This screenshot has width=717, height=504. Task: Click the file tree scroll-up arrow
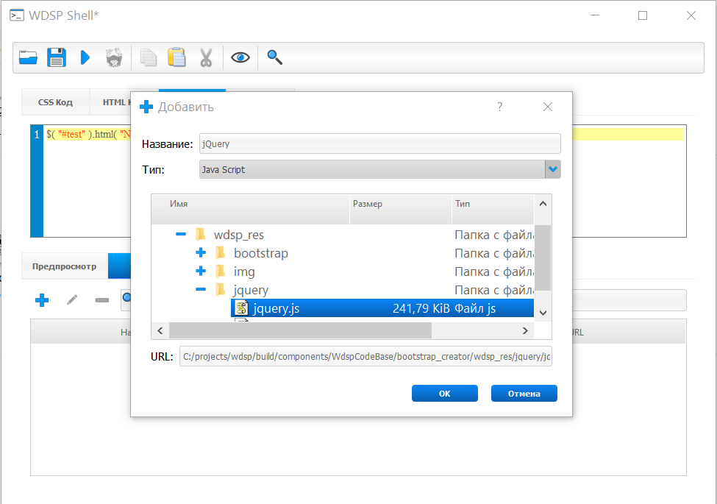pos(543,204)
